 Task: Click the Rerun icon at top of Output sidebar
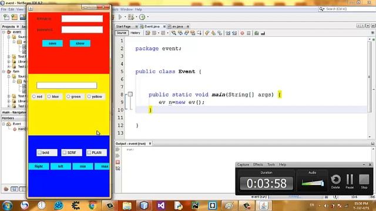[x=117, y=149]
